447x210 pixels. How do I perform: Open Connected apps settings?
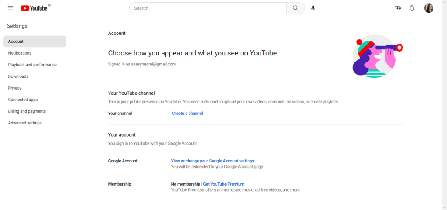[35, 100]
